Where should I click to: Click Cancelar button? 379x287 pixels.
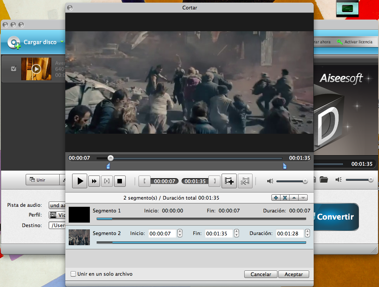click(x=261, y=274)
